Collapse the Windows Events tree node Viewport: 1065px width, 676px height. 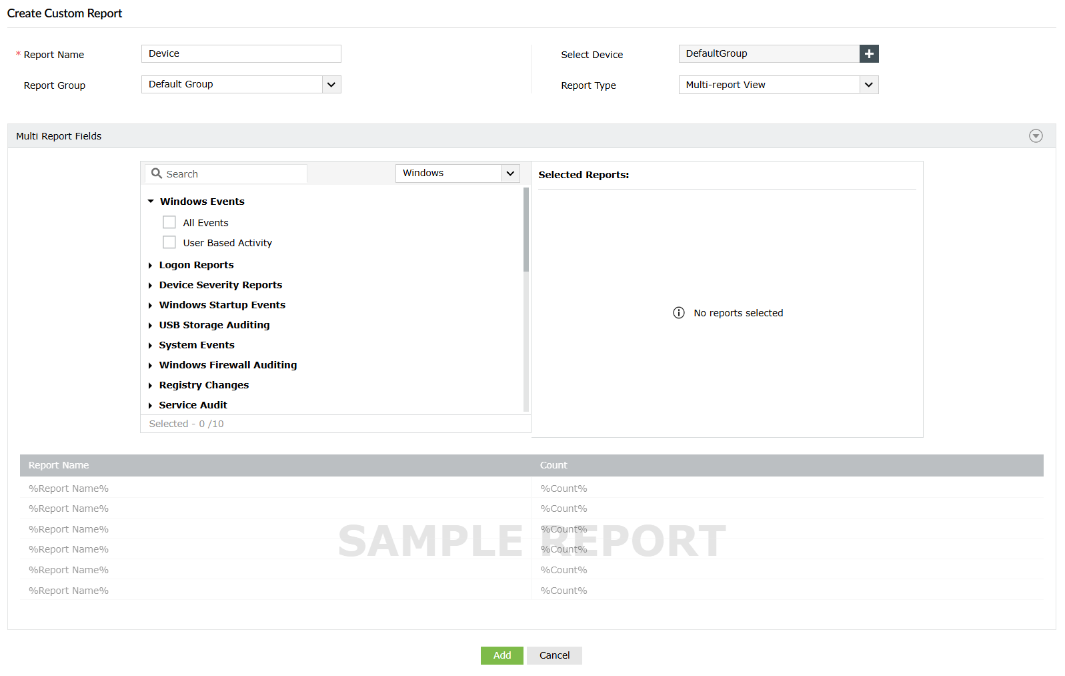(151, 202)
